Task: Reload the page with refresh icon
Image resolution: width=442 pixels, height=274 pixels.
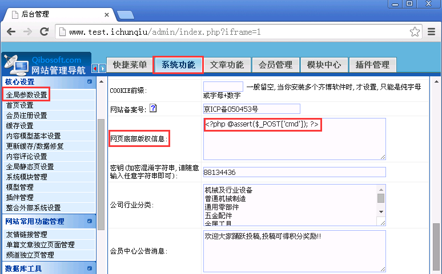Action: [x=44, y=31]
